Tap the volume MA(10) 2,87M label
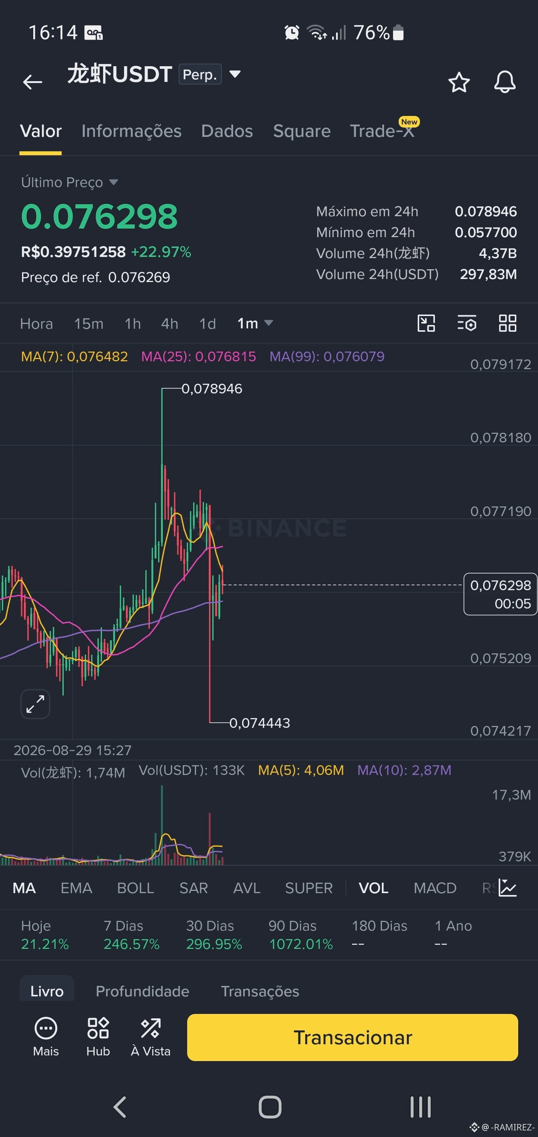The height and width of the screenshot is (1137, 538). pos(404,770)
